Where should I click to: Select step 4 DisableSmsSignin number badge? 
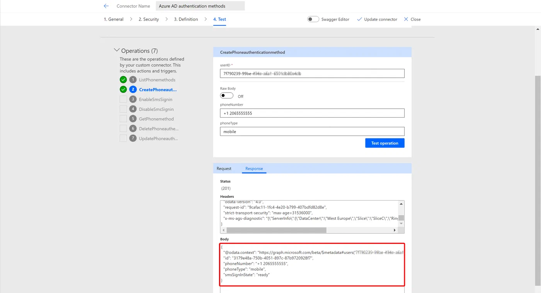[133, 109]
